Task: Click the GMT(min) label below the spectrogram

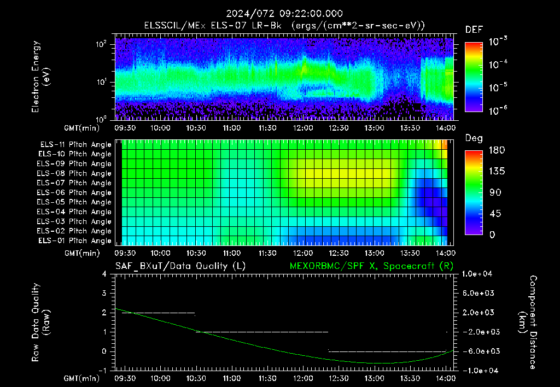Action: tap(82, 128)
